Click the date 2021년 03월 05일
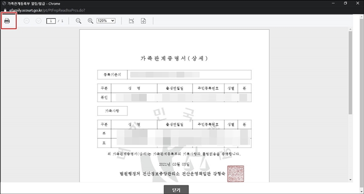Image resolution: width=364 pixels, height=194 pixels. 174,164
